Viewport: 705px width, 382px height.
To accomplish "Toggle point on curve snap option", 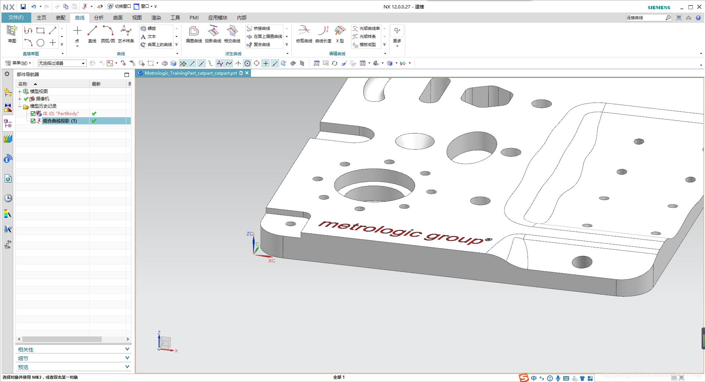I will click(275, 63).
